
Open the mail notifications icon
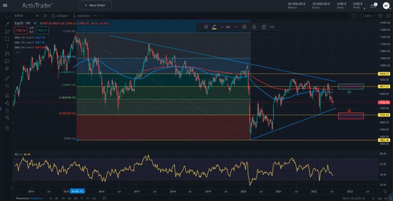[x=373, y=6]
